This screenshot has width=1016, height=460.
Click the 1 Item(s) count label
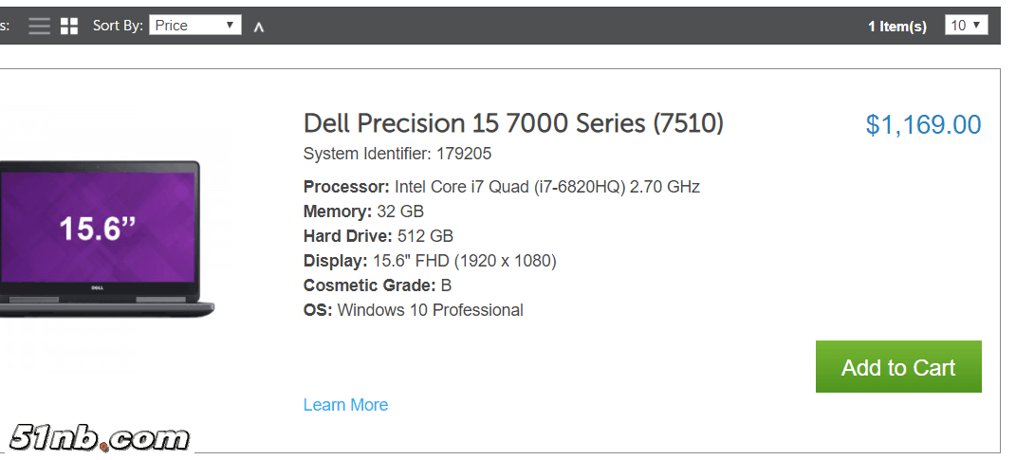pyautogui.click(x=896, y=27)
